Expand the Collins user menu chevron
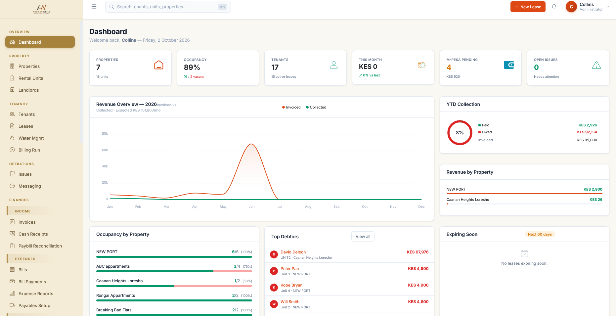The height and width of the screenshot is (316, 616). click(608, 7)
